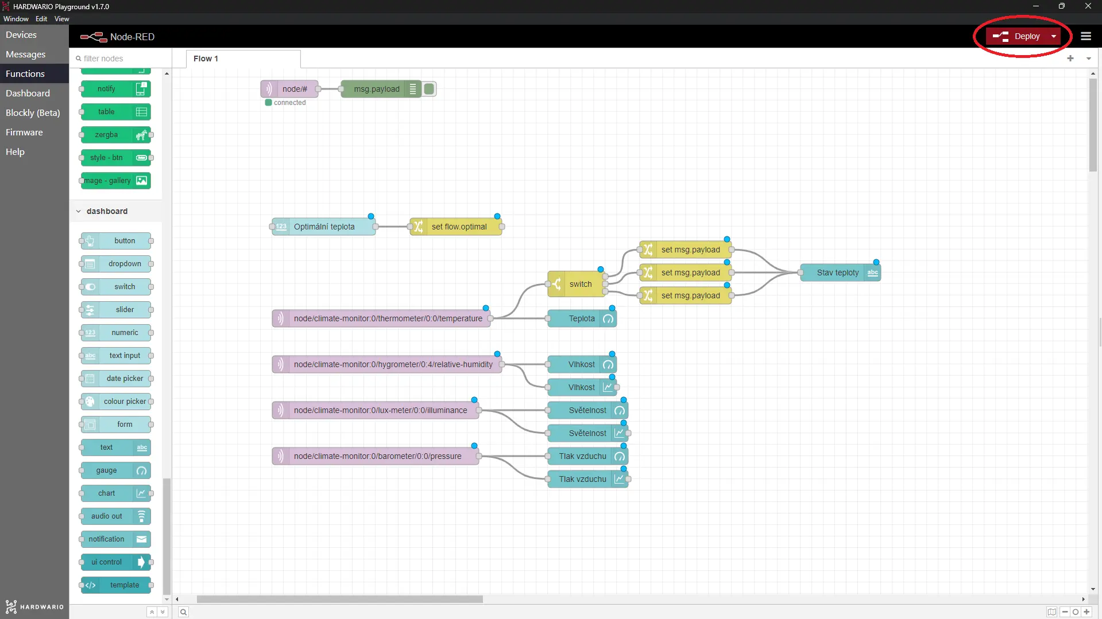This screenshot has height=619, width=1102.
Task: Open the View menu
Action: coord(61,19)
